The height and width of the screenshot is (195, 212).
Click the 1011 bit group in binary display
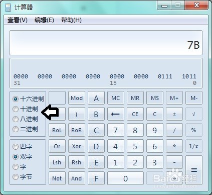pos(189,76)
